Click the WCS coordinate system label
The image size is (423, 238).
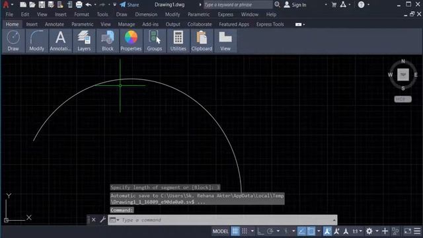[403, 99]
